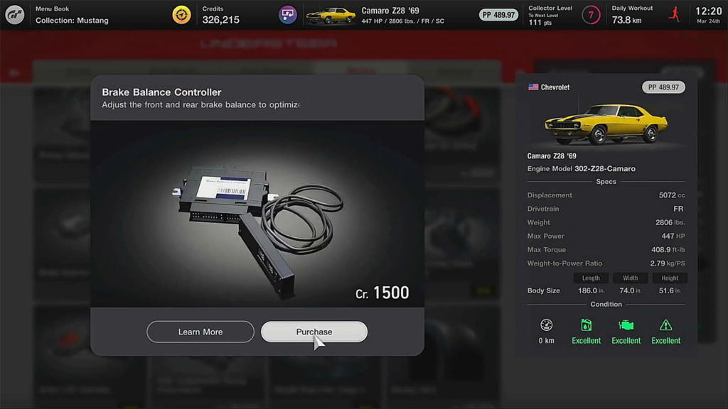Click the PP 489.97 badge beside Chevrolet
The width and height of the screenshot is (728, 409).
(663, 87)
